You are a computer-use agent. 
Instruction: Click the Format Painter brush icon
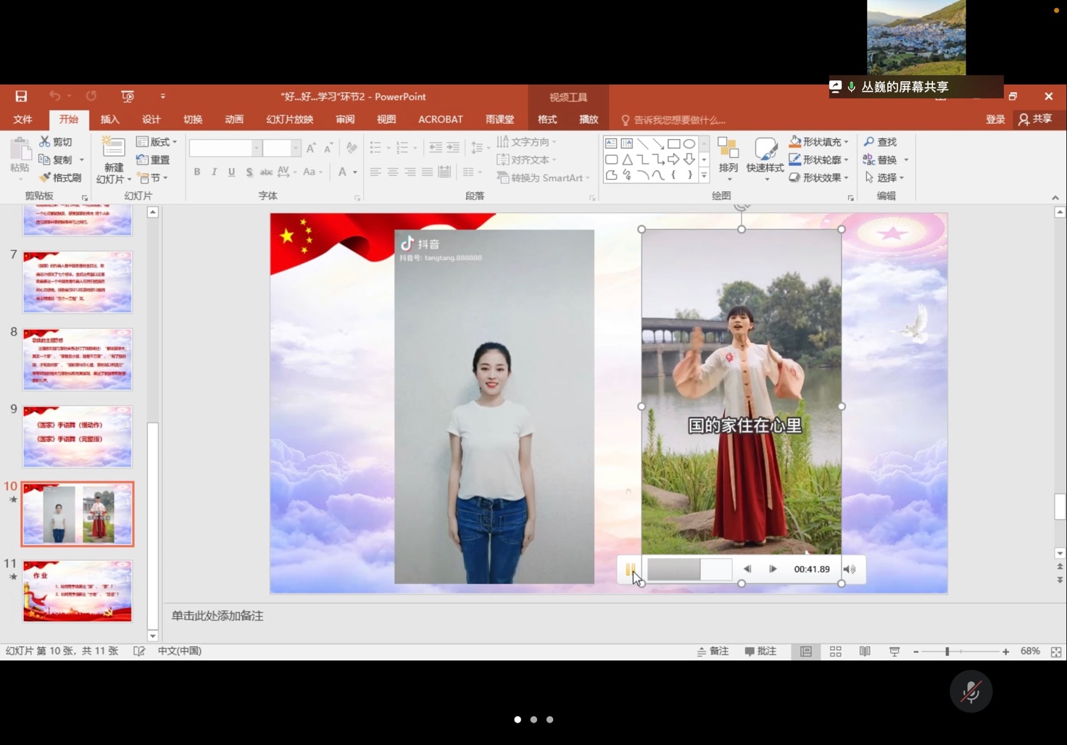45,178
